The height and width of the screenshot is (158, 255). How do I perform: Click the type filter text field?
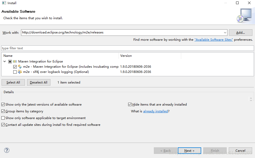point(127,48)
